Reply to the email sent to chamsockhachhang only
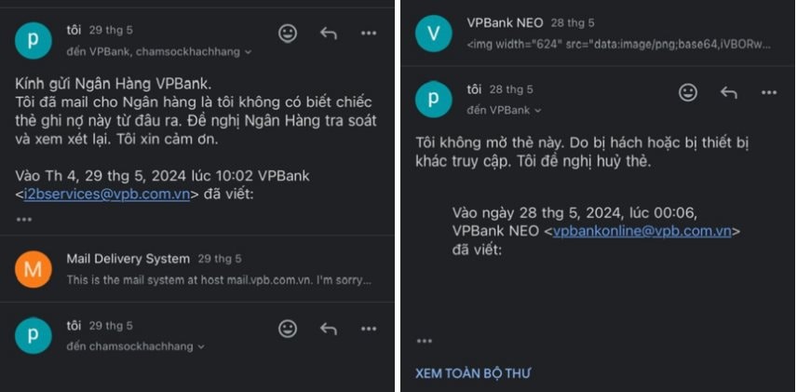Viewport: 797px width, 392px height. click(x=329, y=329)
